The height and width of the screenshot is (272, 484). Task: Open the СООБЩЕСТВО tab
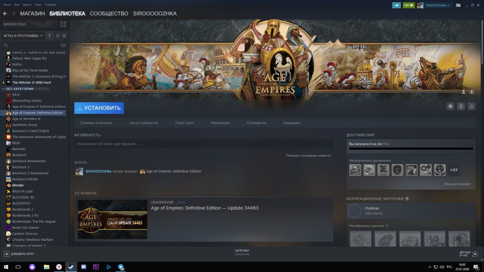109,14
